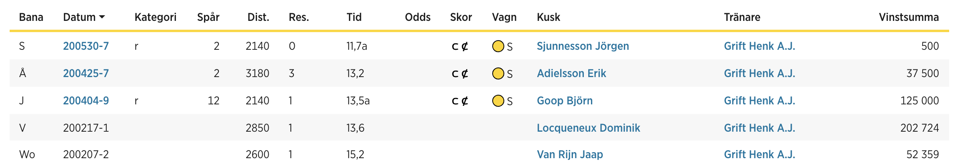The width and height of the screenshot is (962, 167).
Task: Toggle the Datum sort arrow
Action: coord(102,17)
